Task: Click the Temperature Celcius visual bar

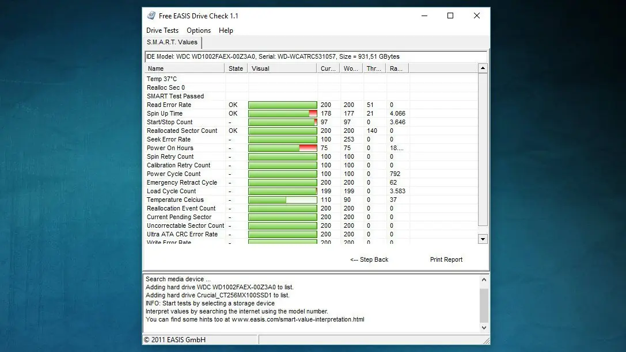Action: point(283,200)
